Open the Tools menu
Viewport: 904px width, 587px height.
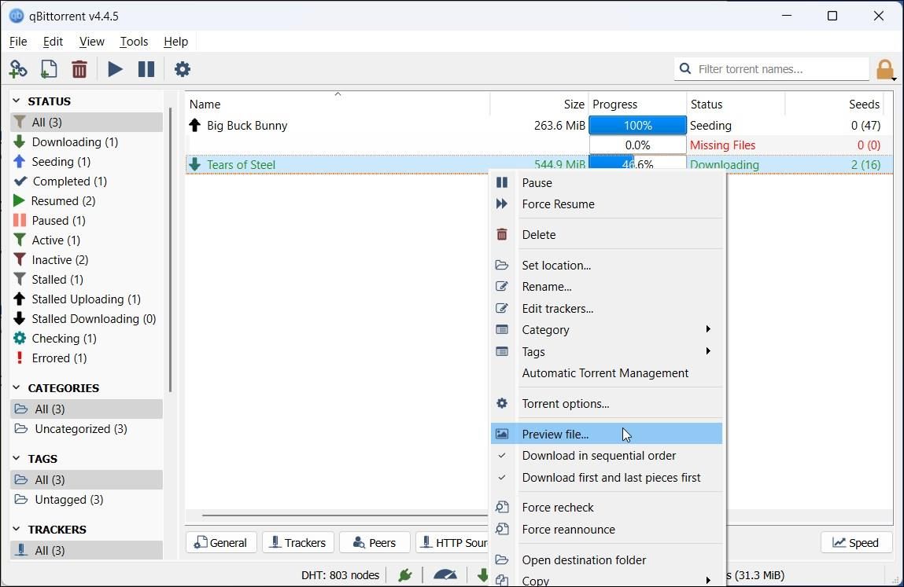(134, 42)
